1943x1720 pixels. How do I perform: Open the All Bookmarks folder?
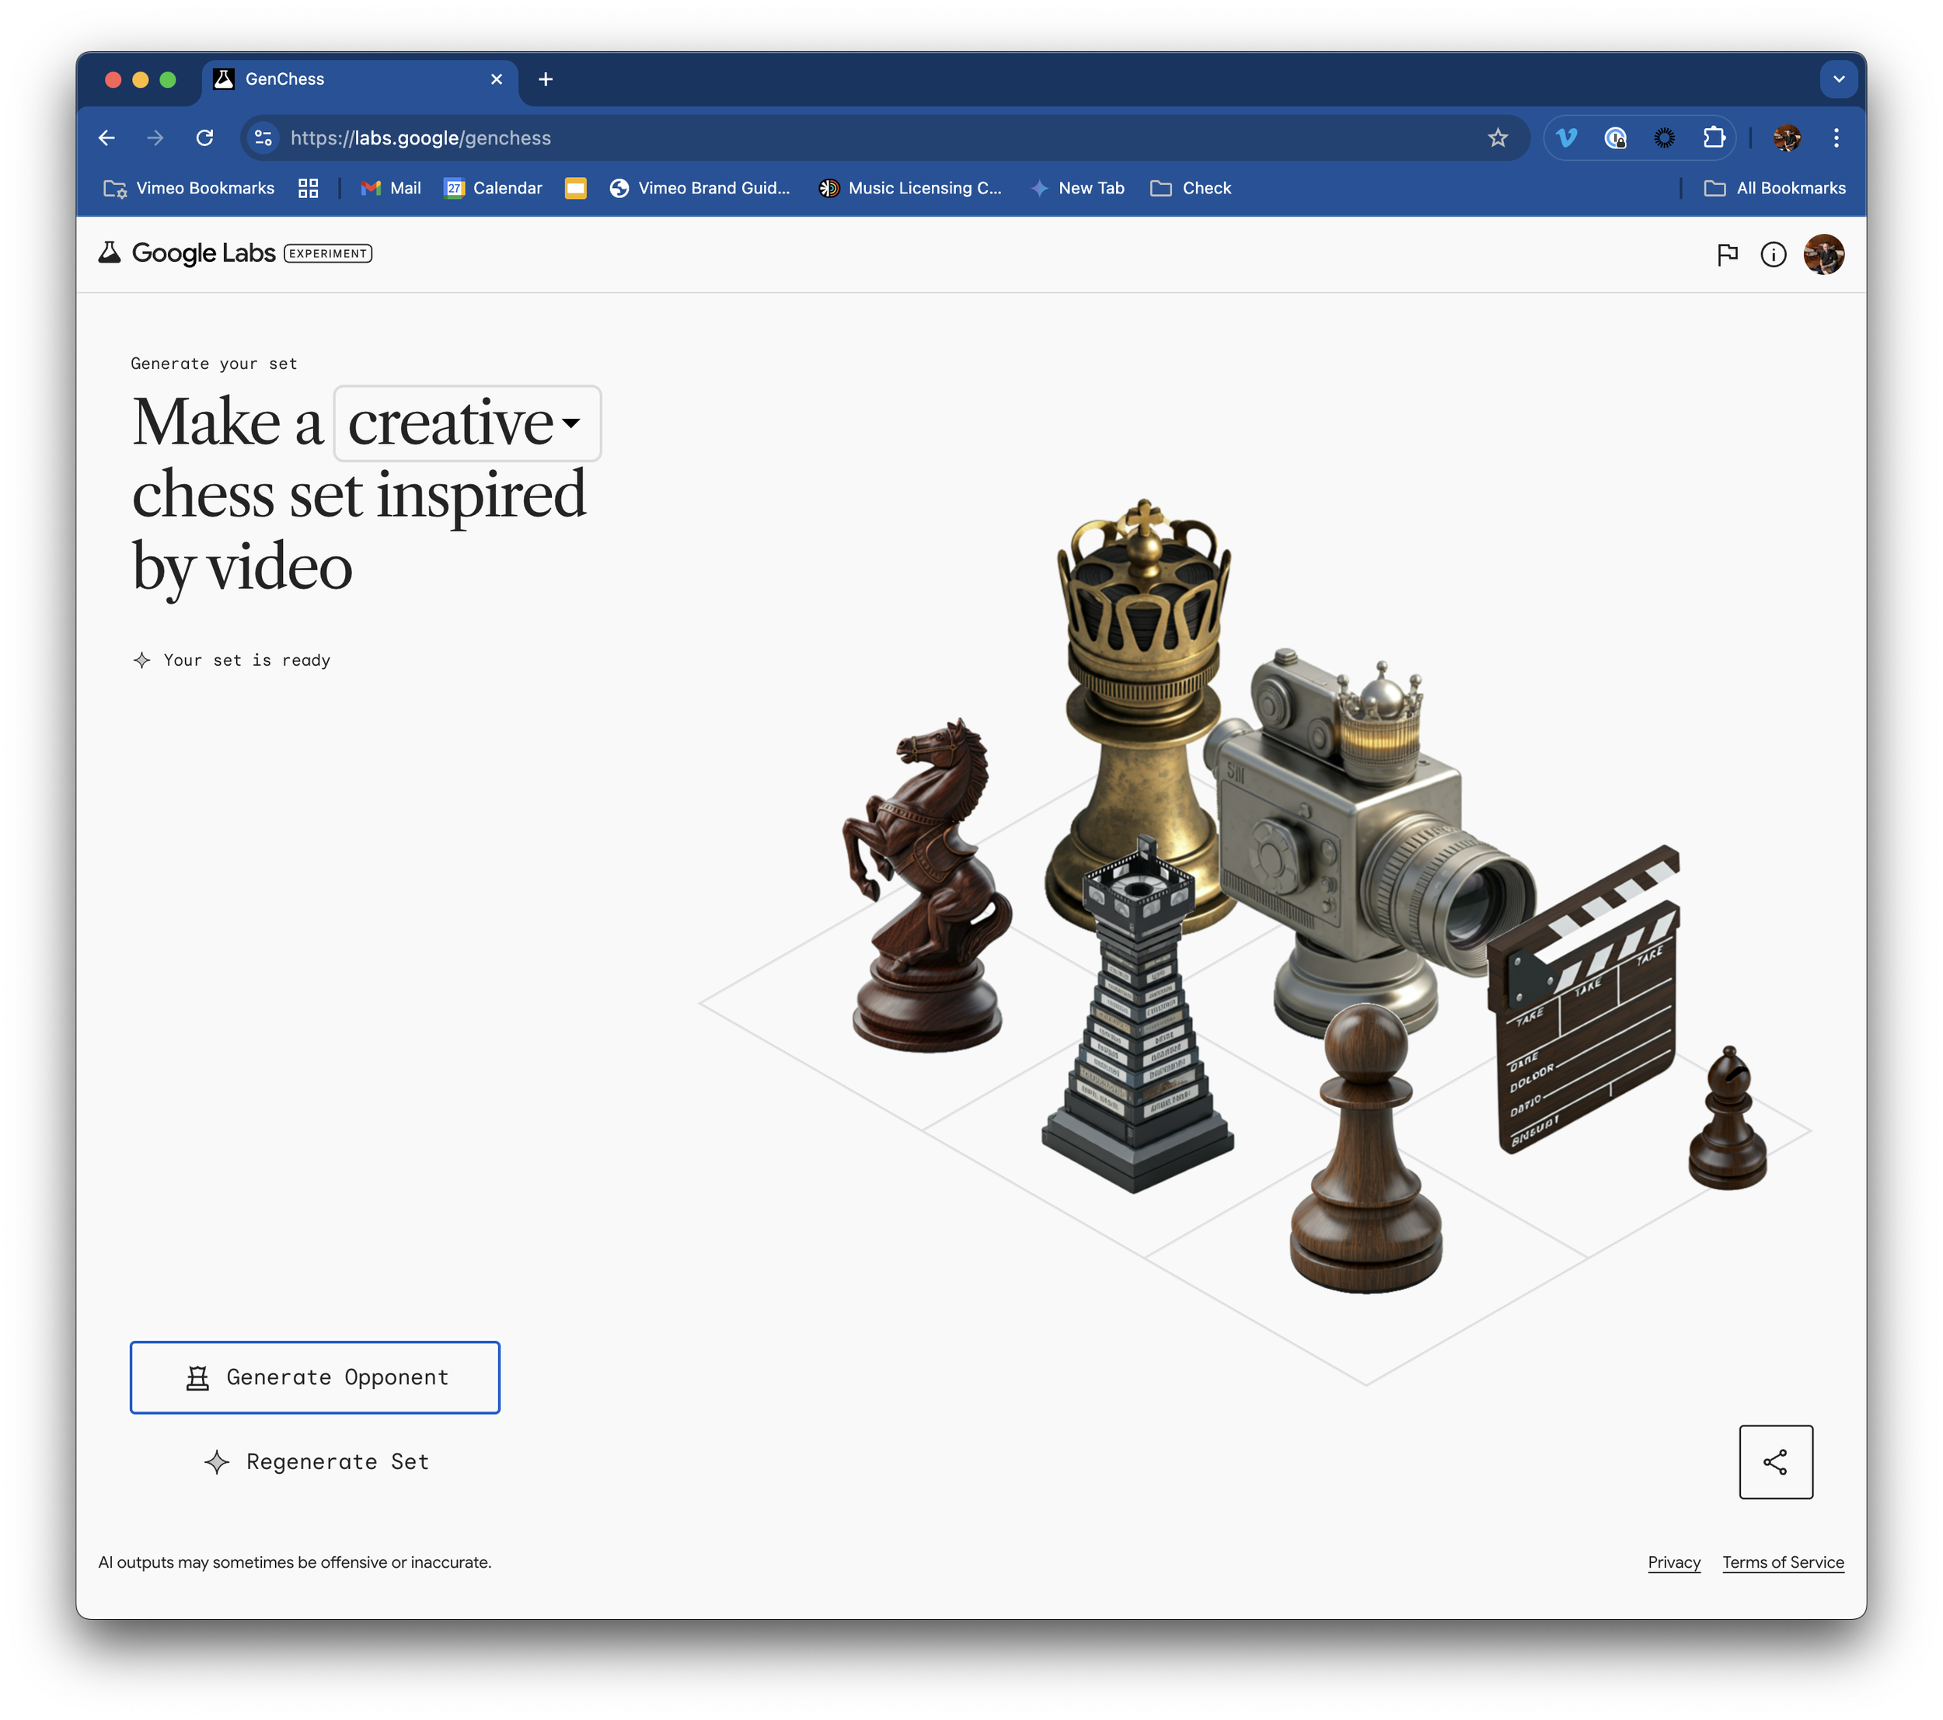tap(1775, 188)
